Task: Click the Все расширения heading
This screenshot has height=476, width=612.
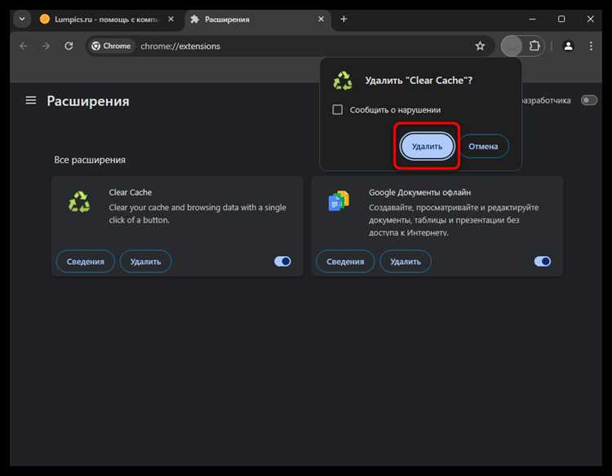Action: tap(90, 160)
